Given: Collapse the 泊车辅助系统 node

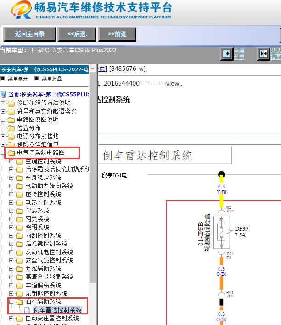Looking at the screenshot, I should tap(11, 302).
